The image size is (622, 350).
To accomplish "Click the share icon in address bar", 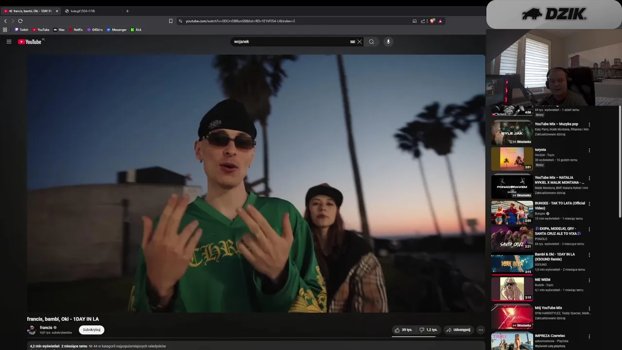I will pos(423,21).
